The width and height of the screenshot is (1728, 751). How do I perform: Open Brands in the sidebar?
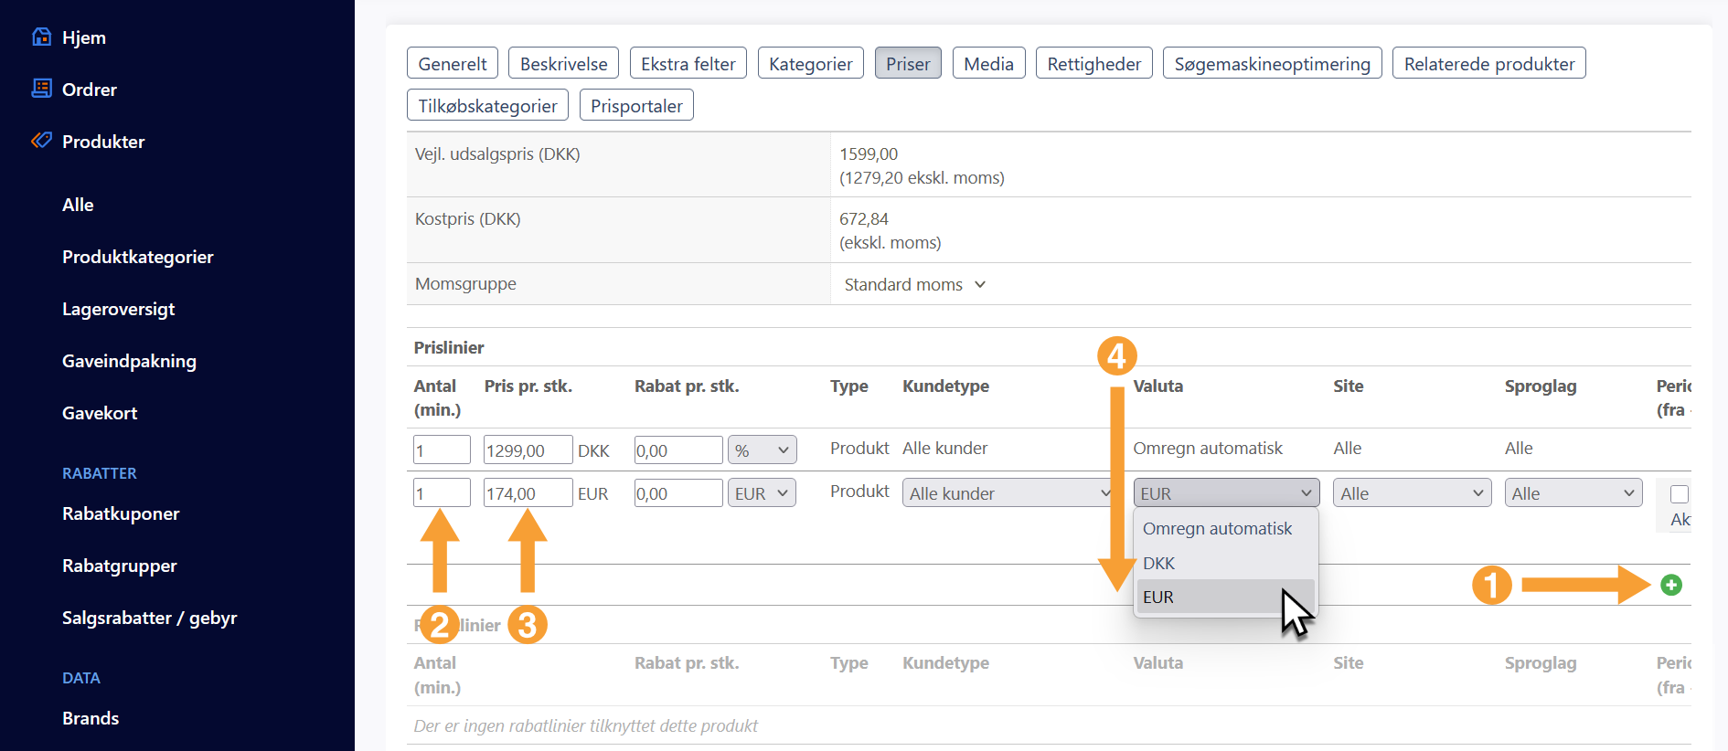point(91,718)
